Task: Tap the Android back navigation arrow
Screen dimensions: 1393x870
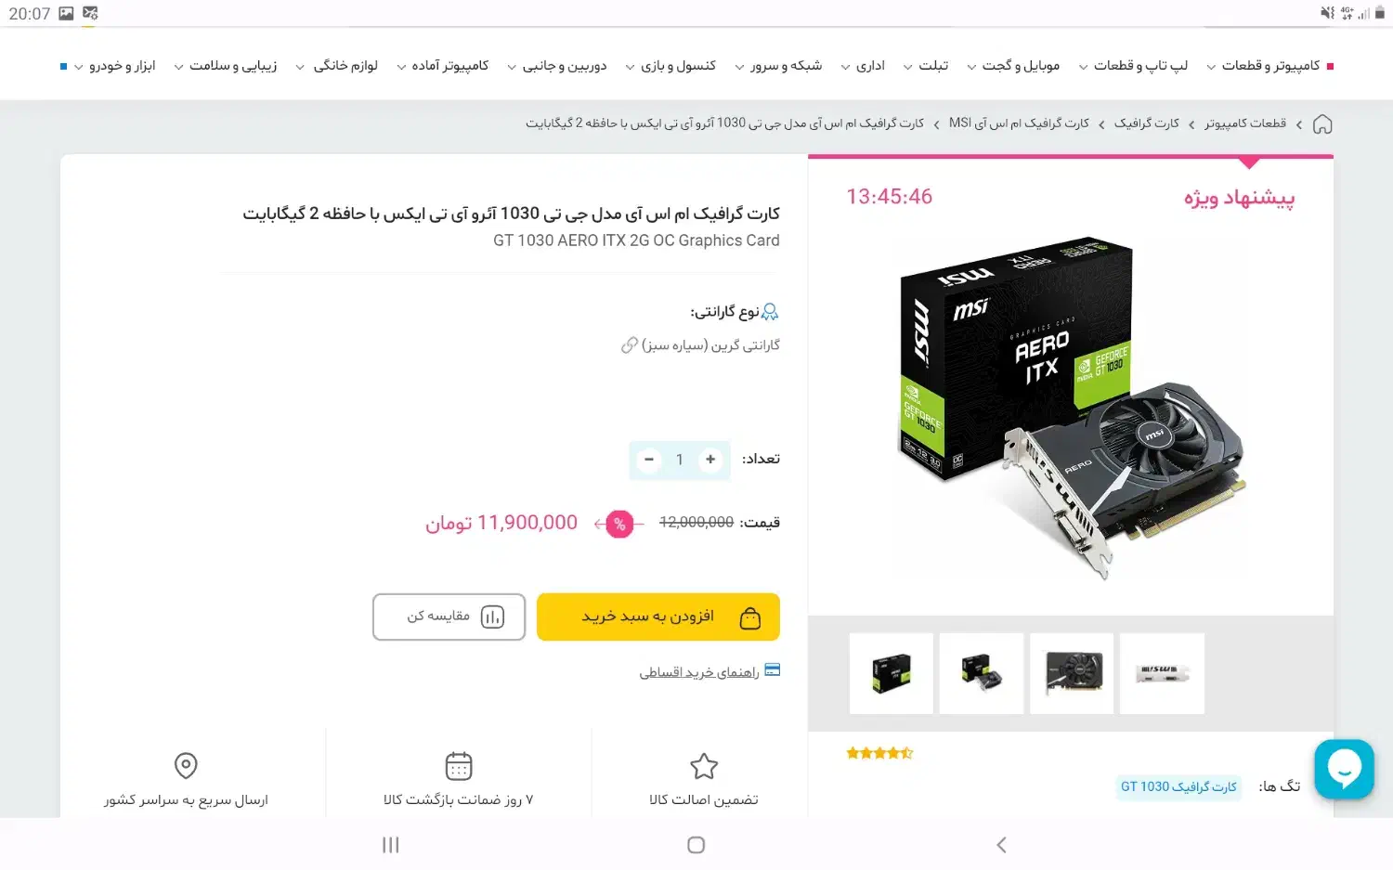Action: click(x=1001, y=845)
